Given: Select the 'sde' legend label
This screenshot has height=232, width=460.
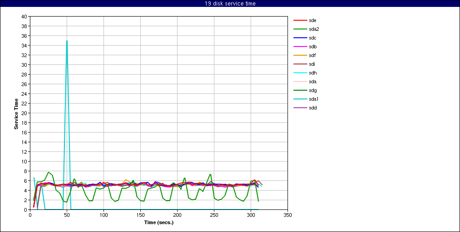Looking at the screenshot, I should tap(312, 20).
